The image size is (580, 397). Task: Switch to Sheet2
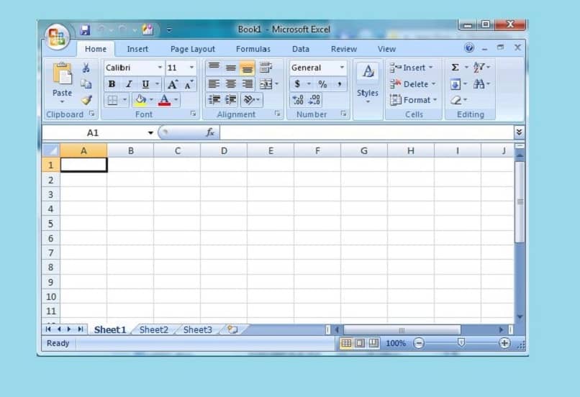154,329
